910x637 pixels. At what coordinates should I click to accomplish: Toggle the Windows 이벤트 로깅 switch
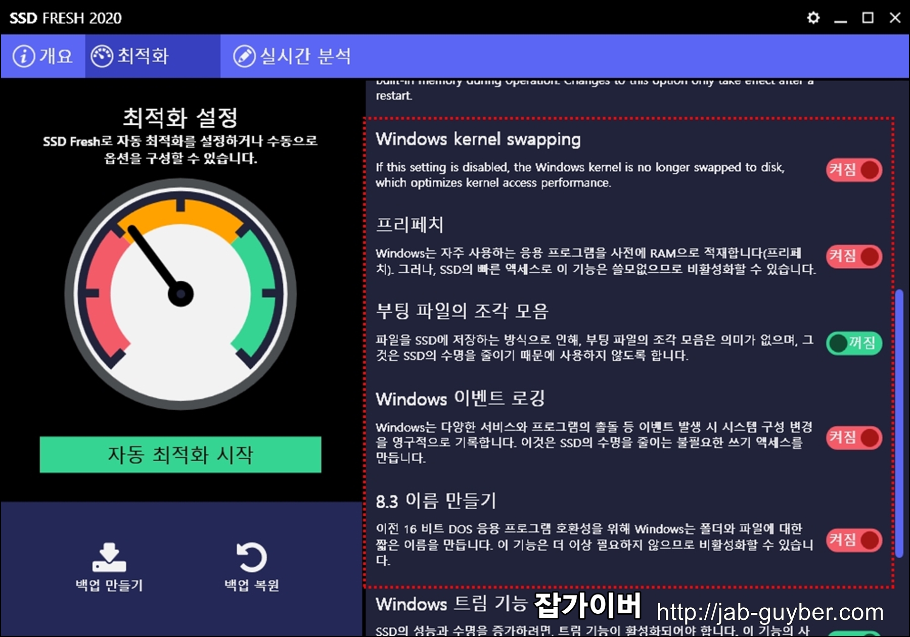pos(854,437)
